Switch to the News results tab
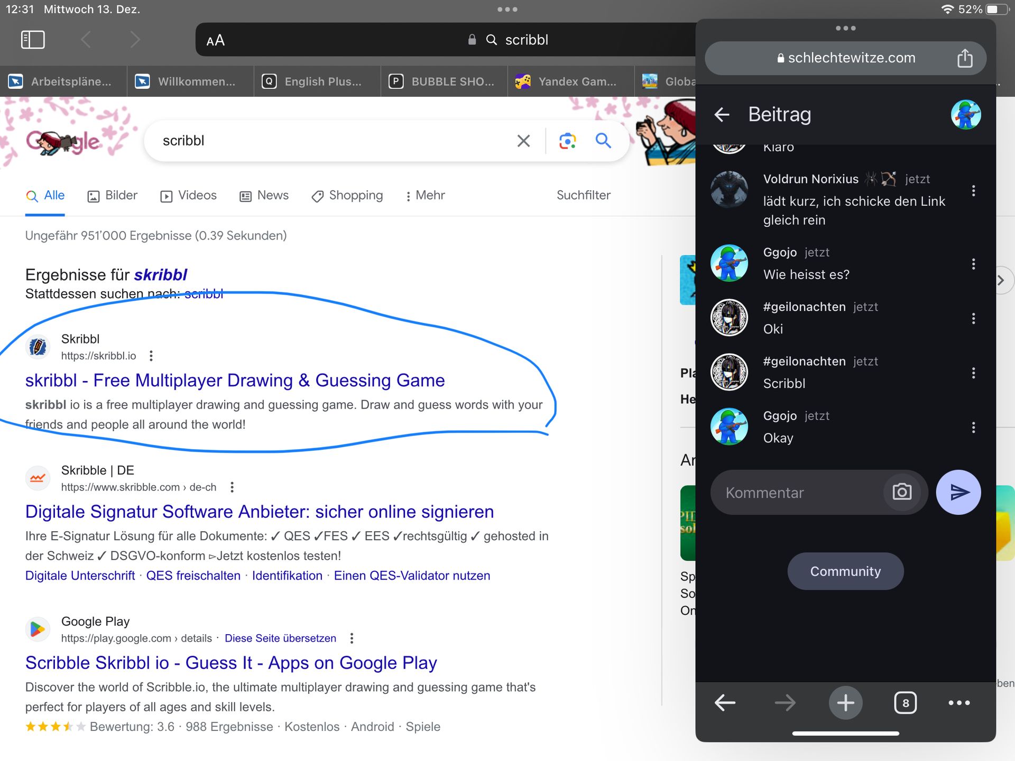 click(x=264, y=196)
